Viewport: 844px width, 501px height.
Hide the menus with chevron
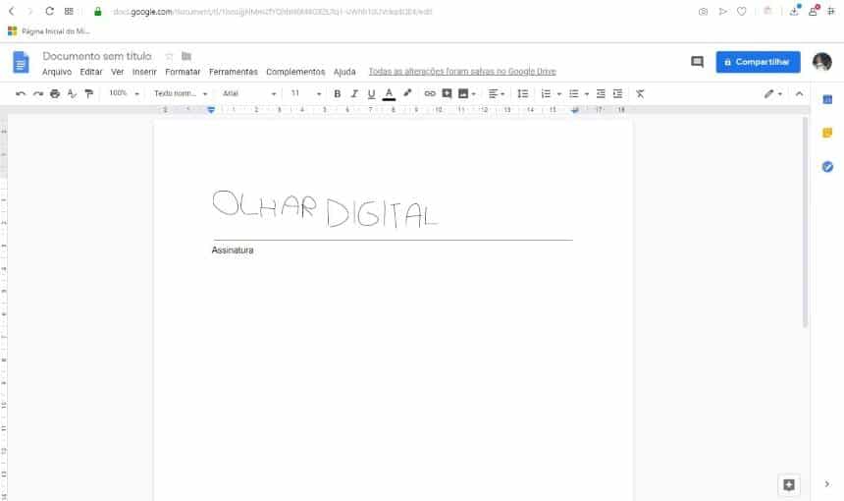click(799, 93)
